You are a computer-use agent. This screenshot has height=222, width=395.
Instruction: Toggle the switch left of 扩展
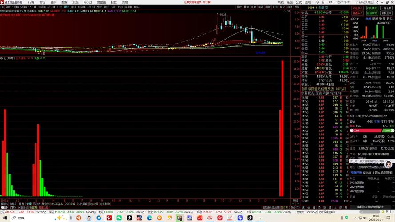(x=4, y=208)
